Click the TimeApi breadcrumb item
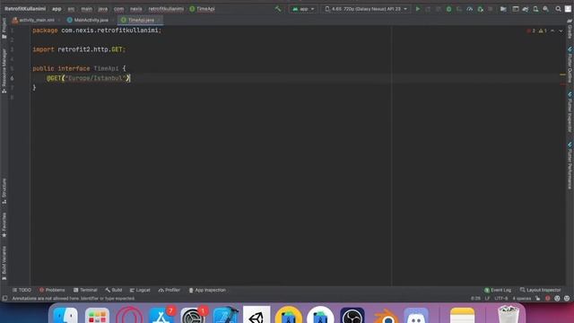This screenshot has height=323, width=574. click(x=202, y=9)
